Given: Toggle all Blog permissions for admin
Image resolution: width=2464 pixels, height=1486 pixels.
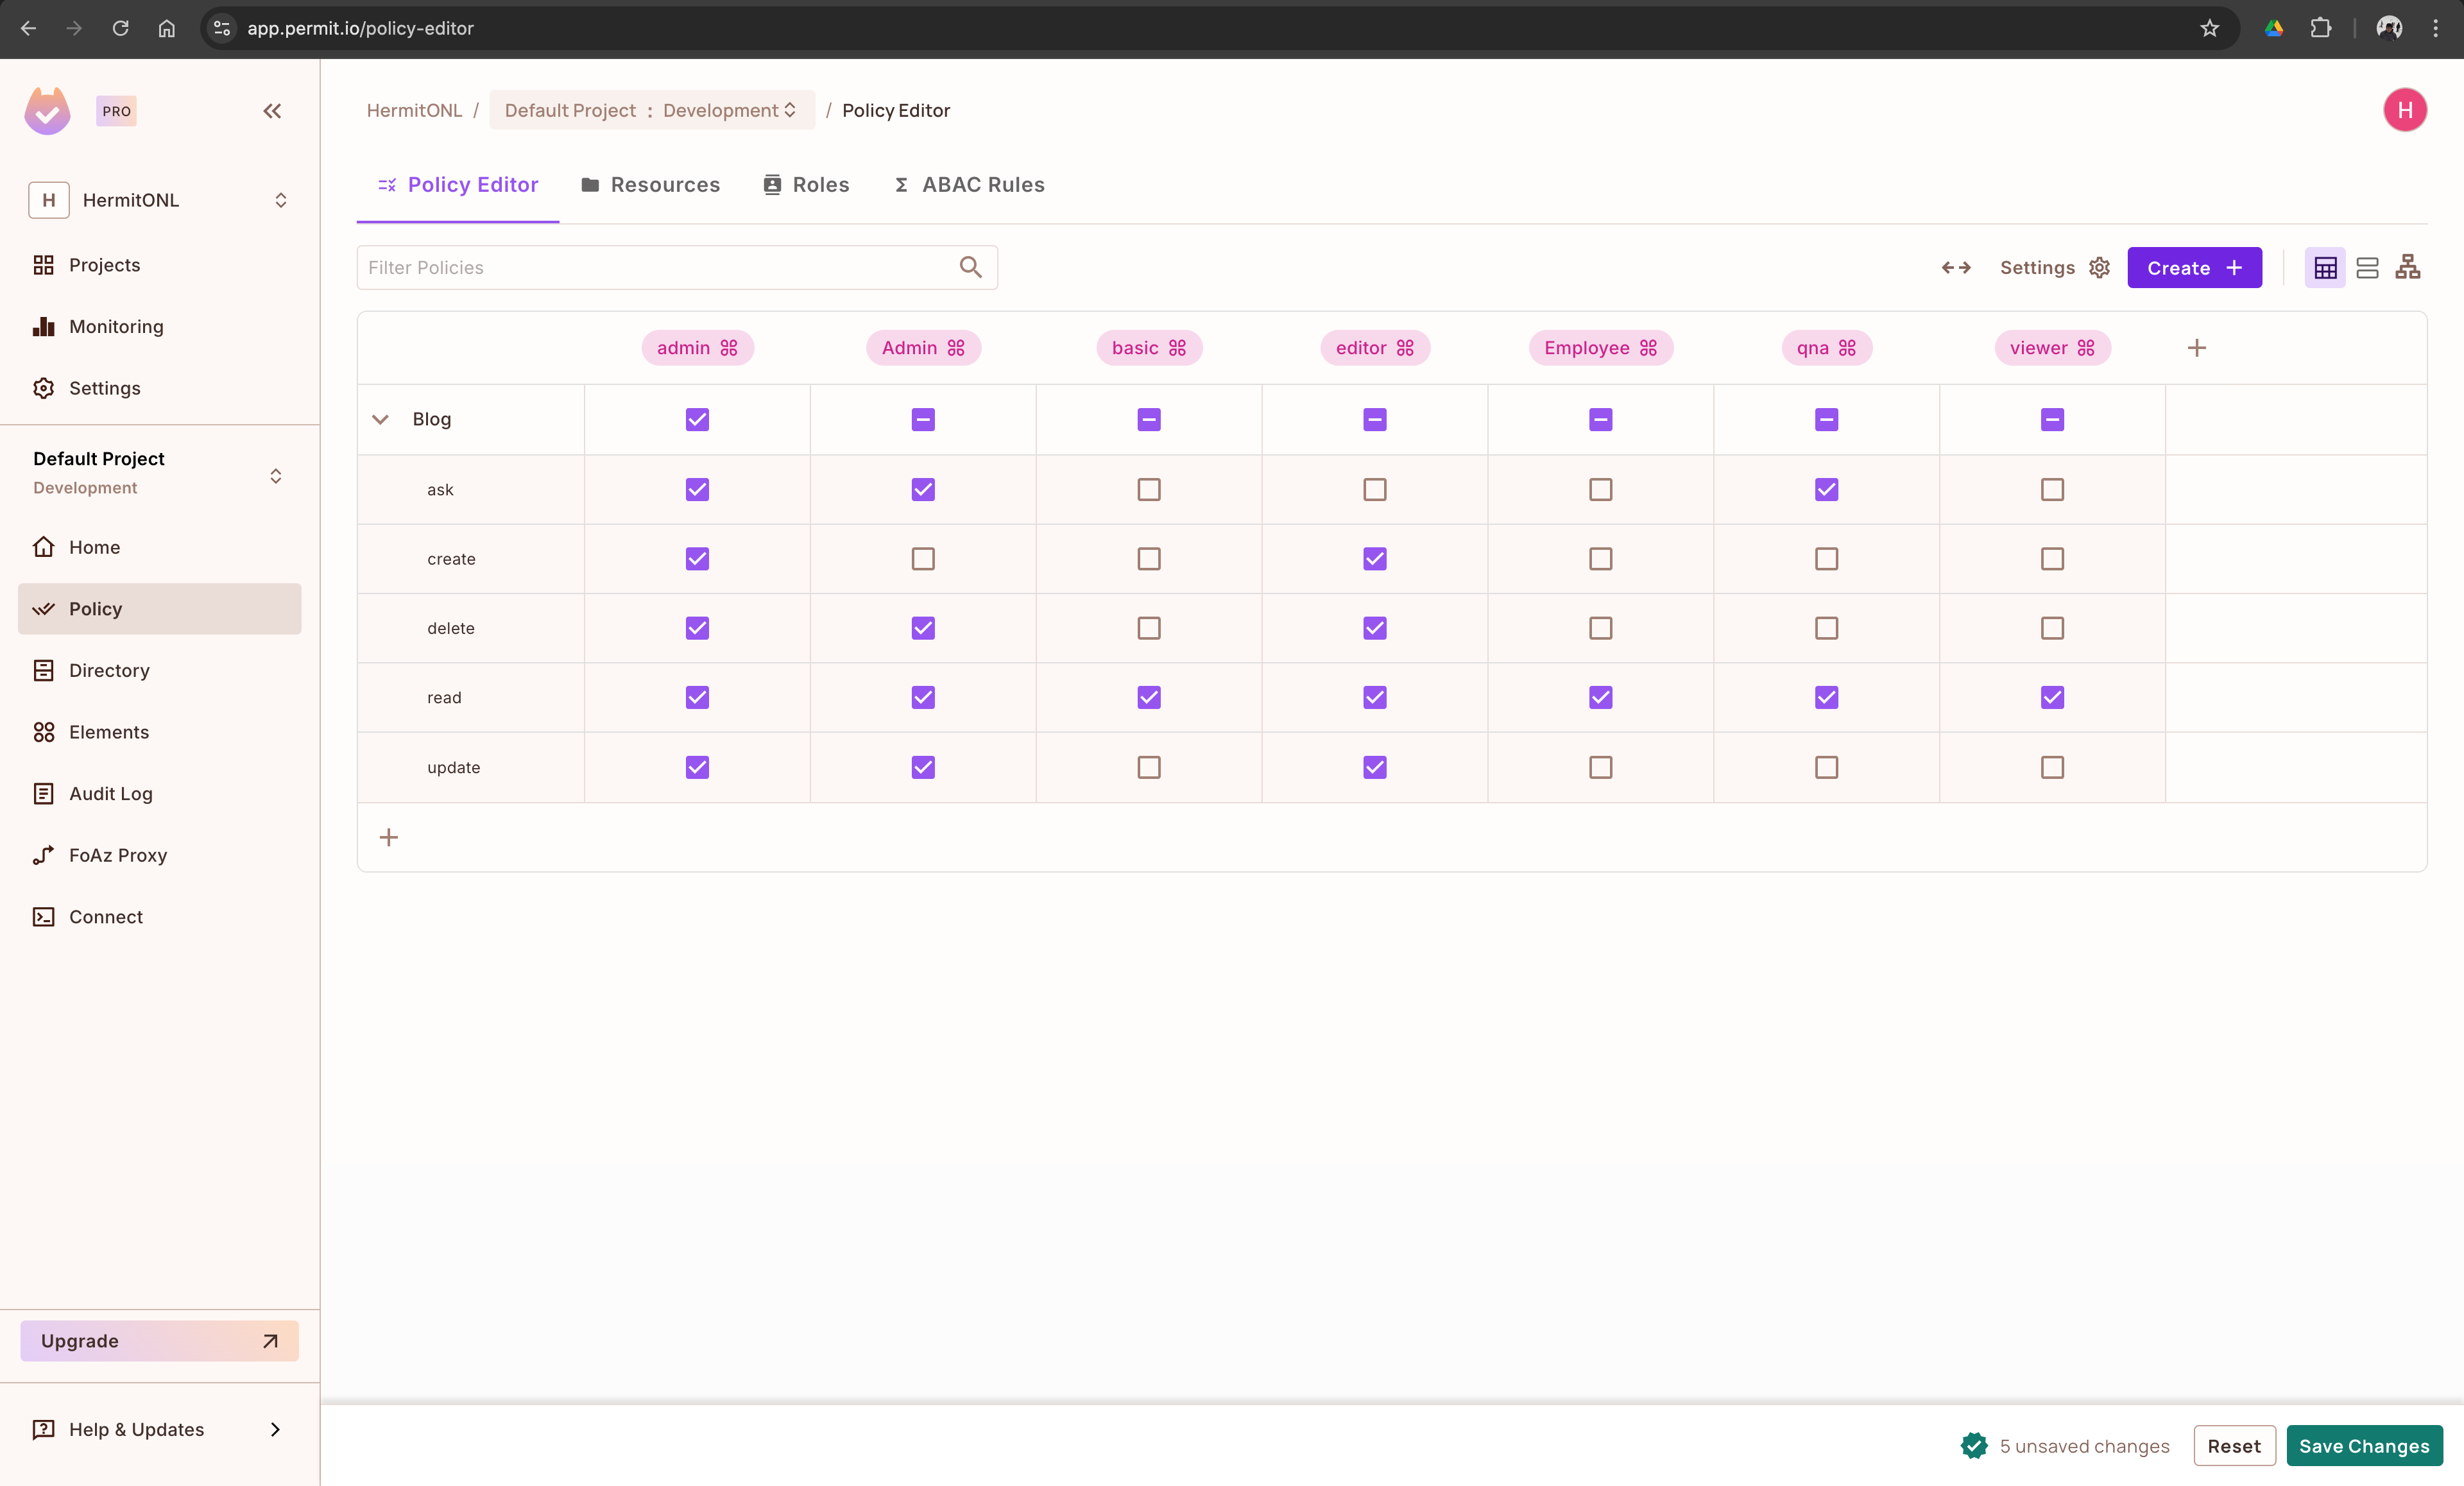Looking at the screenshot, I should (697, 419).
